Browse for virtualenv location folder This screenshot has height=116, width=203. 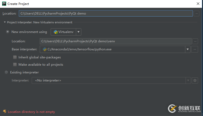pyautogui.click(x=195, y=41)
